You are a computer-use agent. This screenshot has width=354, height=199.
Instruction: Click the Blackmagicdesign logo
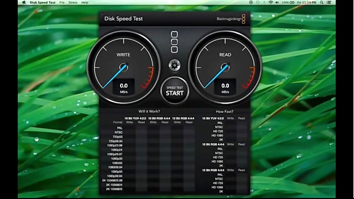click(231, 18)
